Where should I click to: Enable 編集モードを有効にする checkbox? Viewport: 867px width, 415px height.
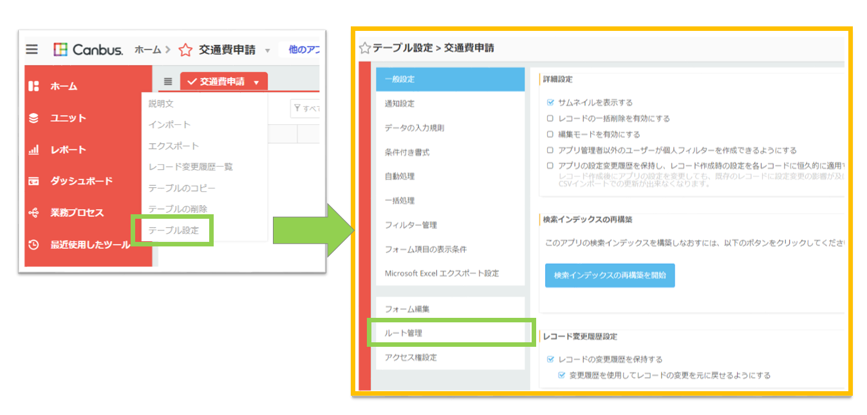[550, 134]
